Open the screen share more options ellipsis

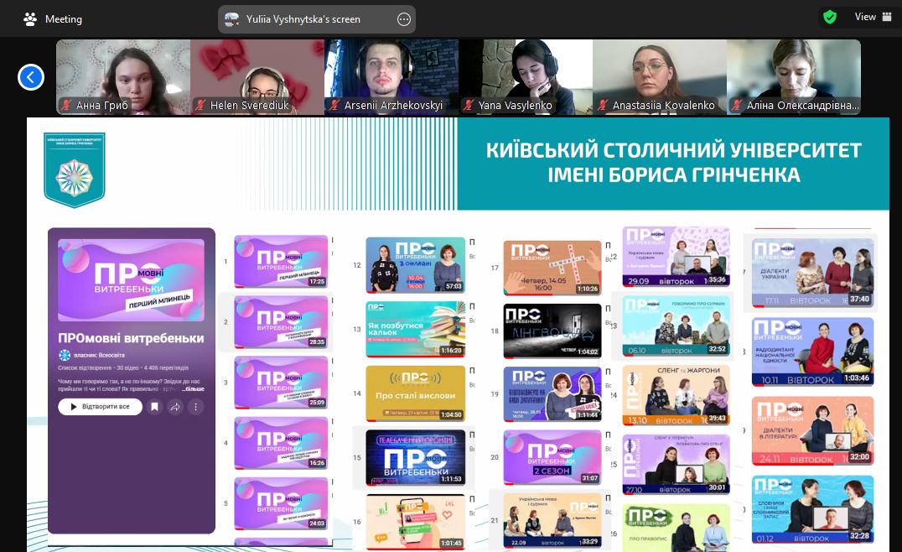[x=404, y=19]
